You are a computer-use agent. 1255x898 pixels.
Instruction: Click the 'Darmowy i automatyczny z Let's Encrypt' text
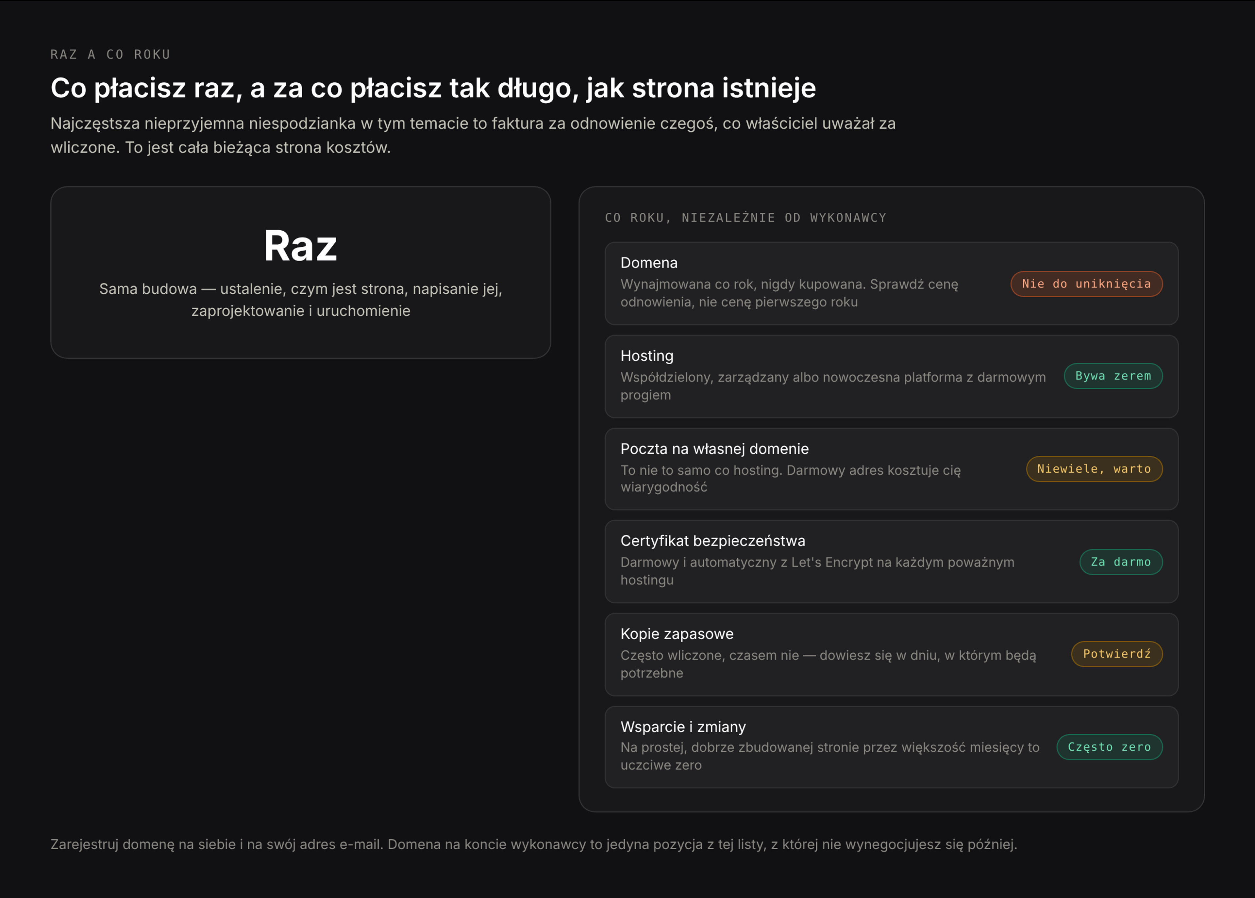817,571
